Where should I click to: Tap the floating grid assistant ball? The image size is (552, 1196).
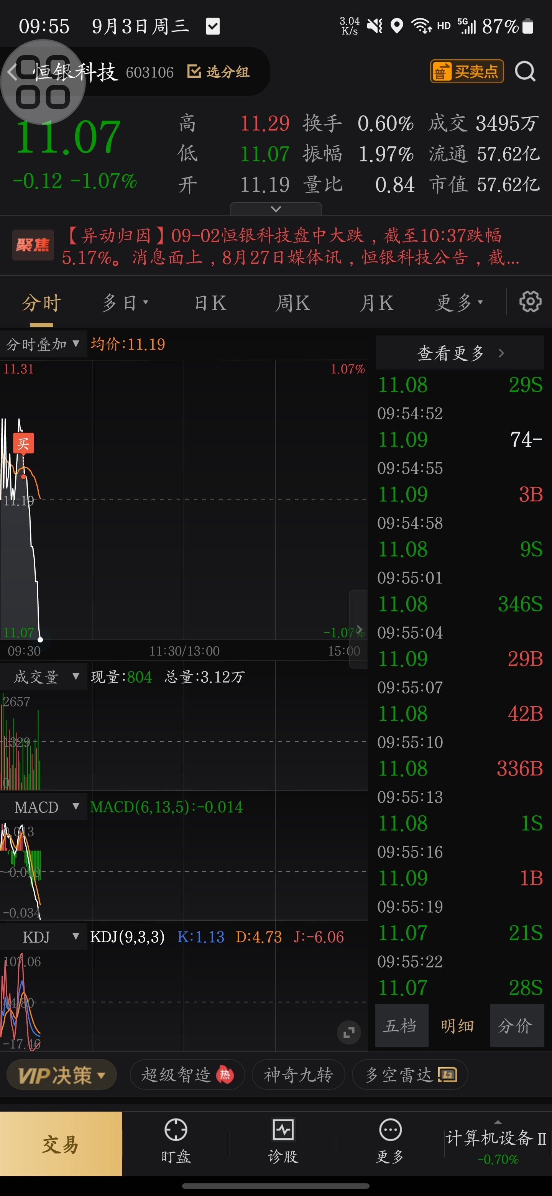[x=43, y=82]
